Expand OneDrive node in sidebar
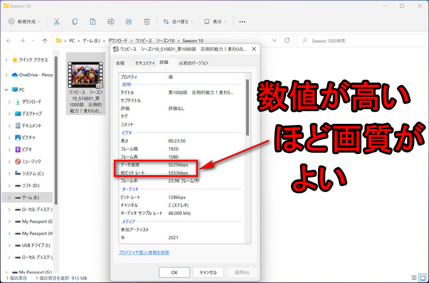429x283 pixels. pyautogui.click(x=6, y=75)
